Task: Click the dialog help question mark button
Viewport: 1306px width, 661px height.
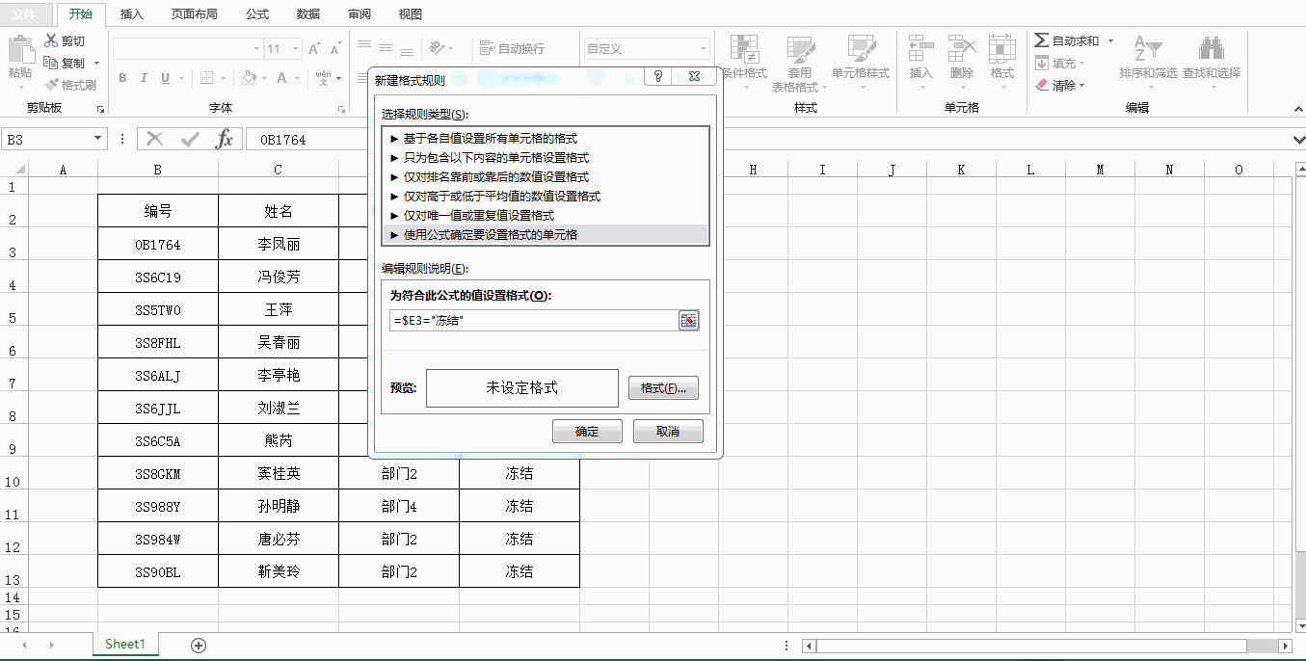Action: pos(657,77)
